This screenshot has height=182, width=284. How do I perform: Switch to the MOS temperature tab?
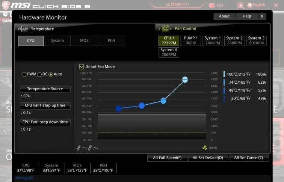pos(84,41)
